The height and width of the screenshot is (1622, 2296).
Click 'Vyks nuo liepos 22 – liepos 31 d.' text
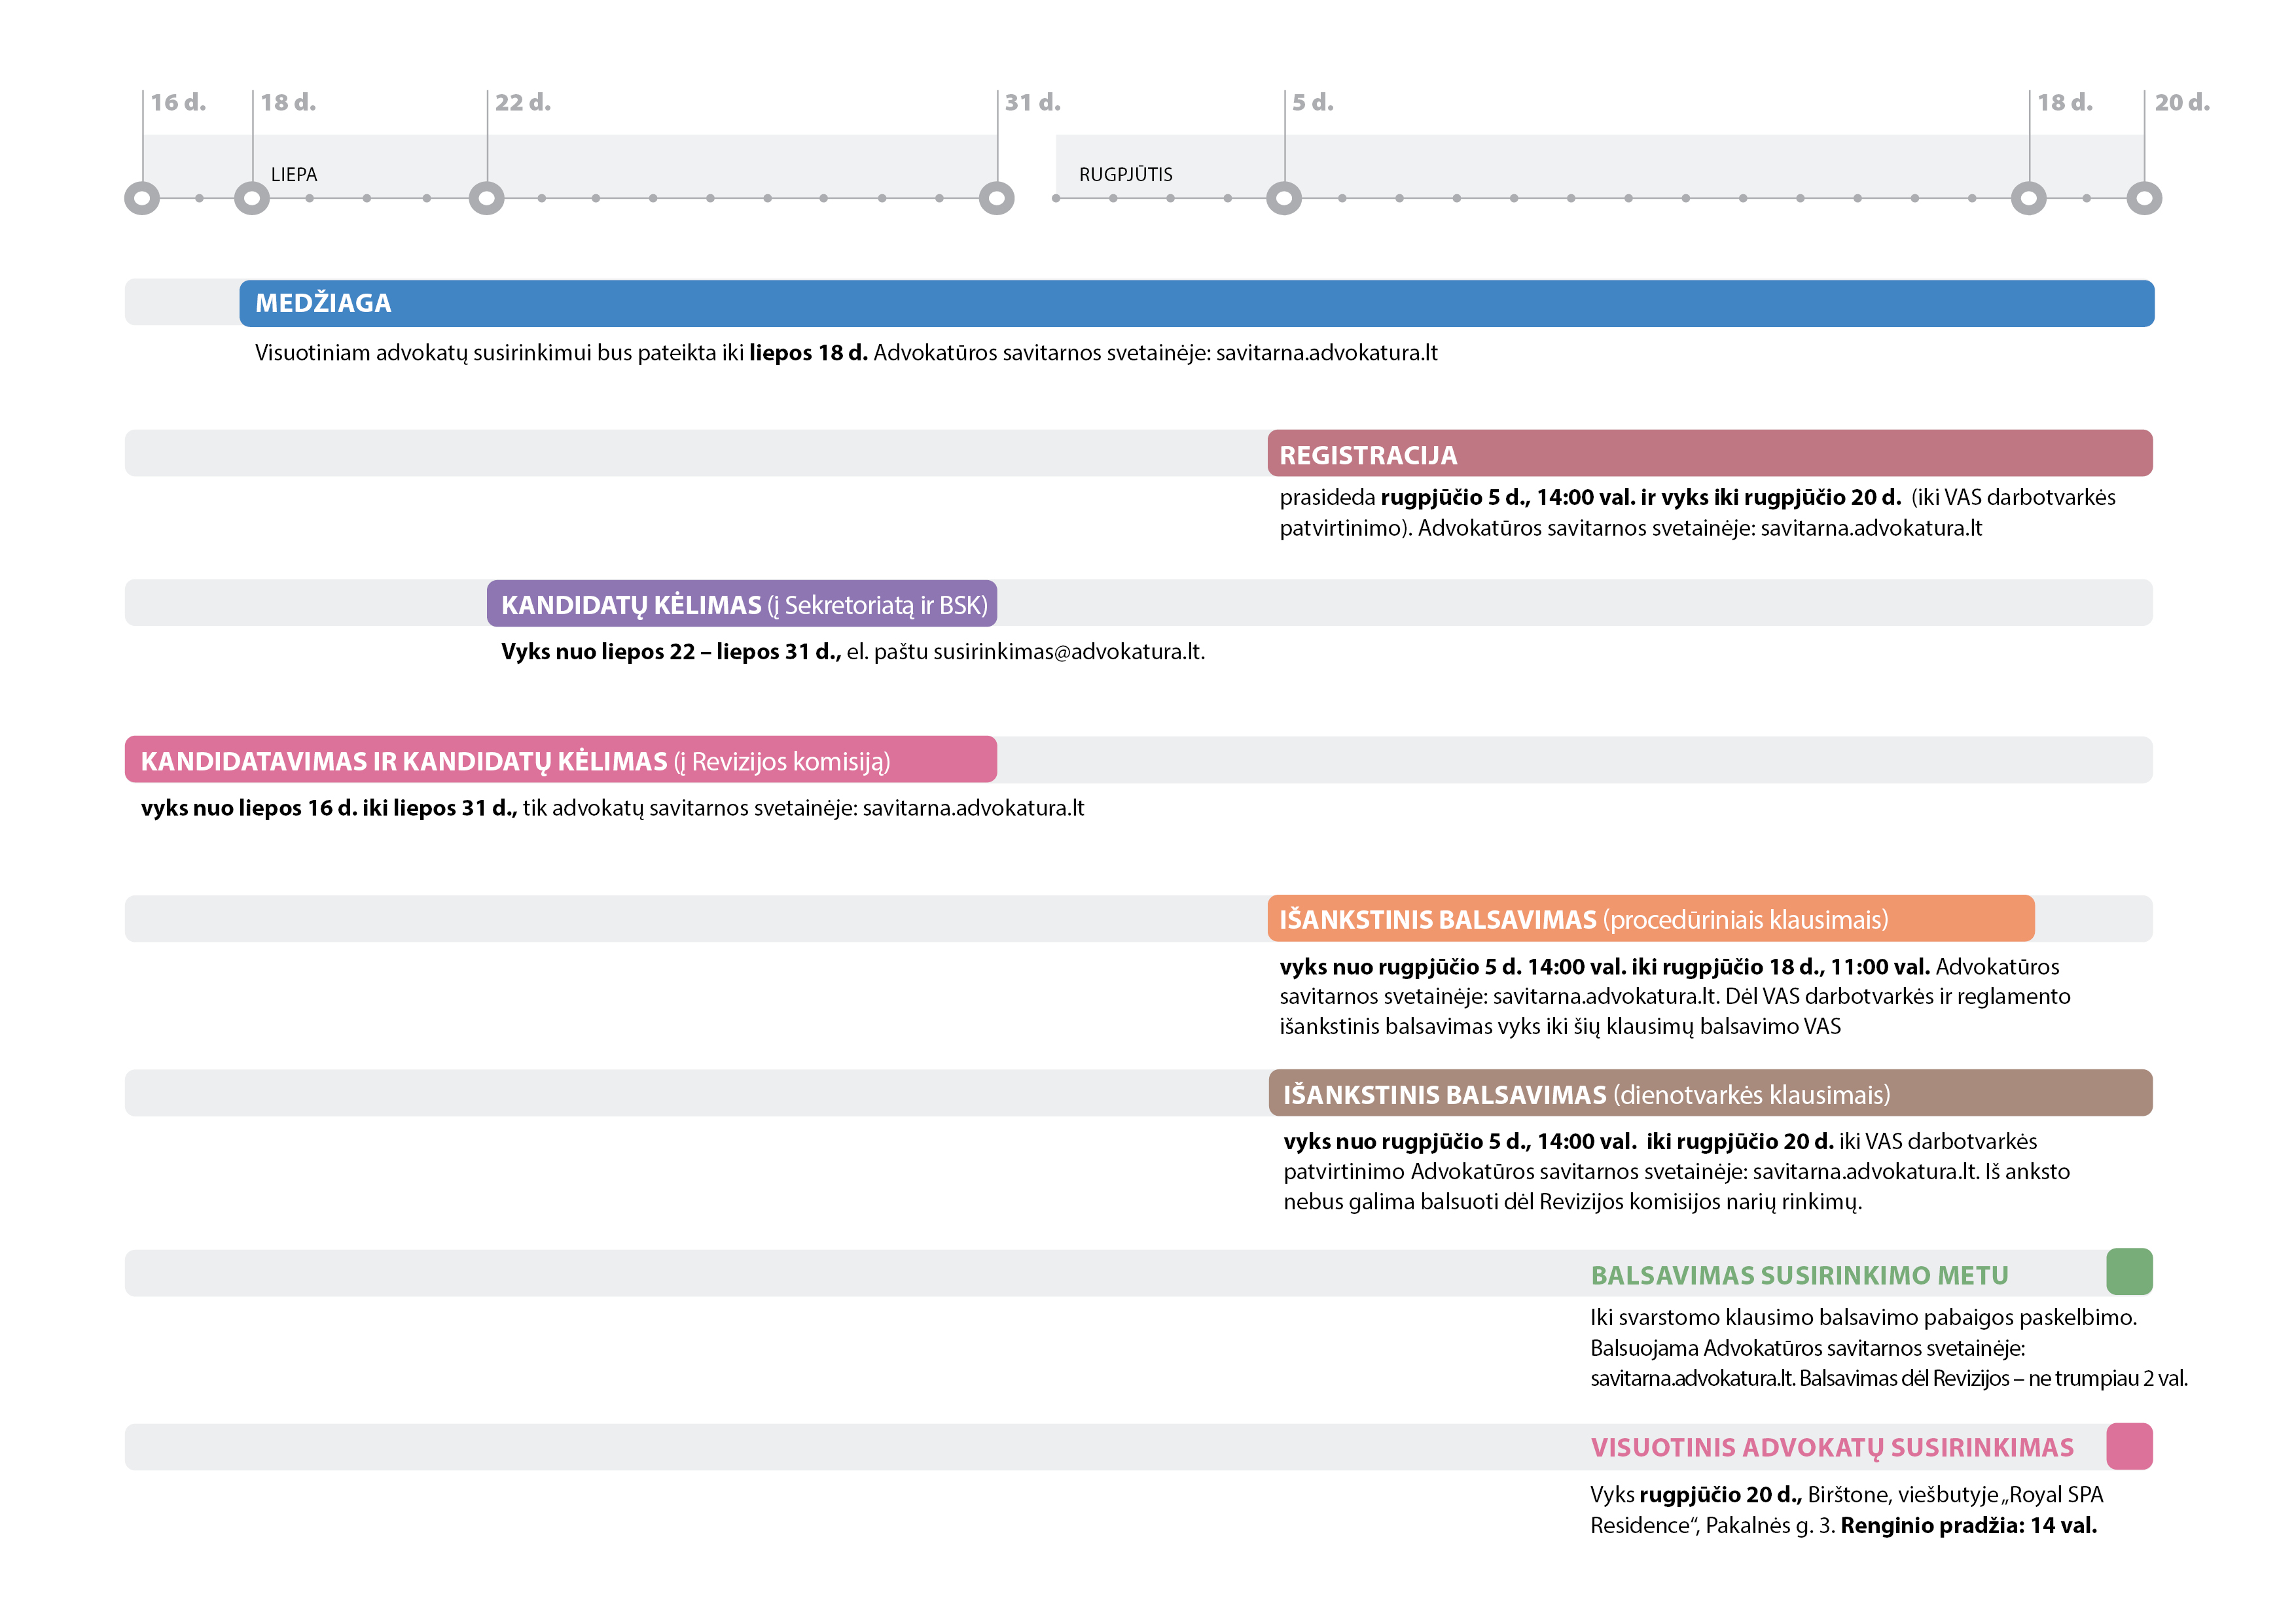tap(671, 651)
